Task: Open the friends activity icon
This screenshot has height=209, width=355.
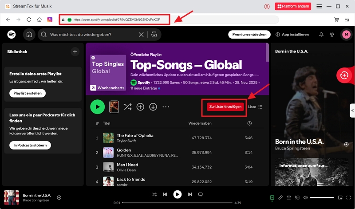Action: coord(331,35)
